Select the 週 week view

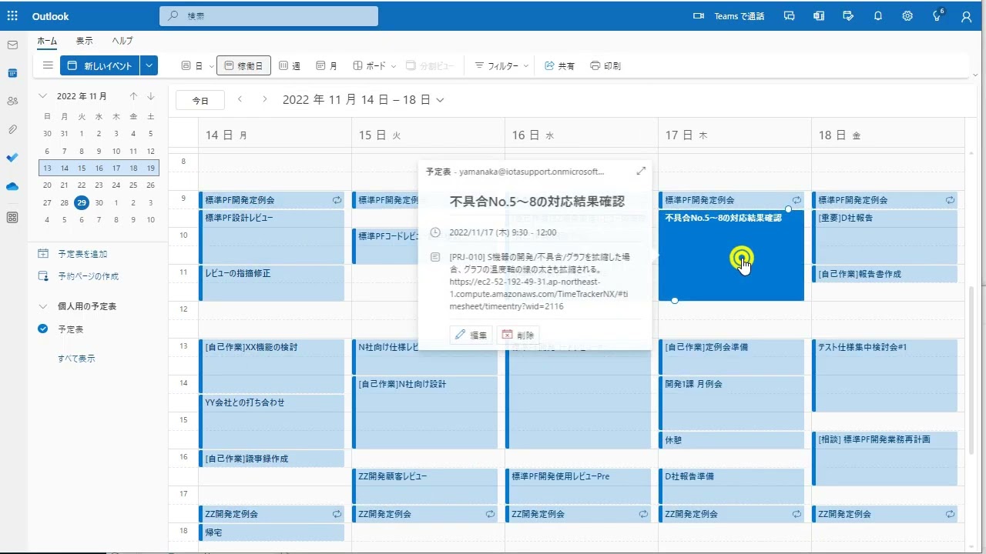290,66
